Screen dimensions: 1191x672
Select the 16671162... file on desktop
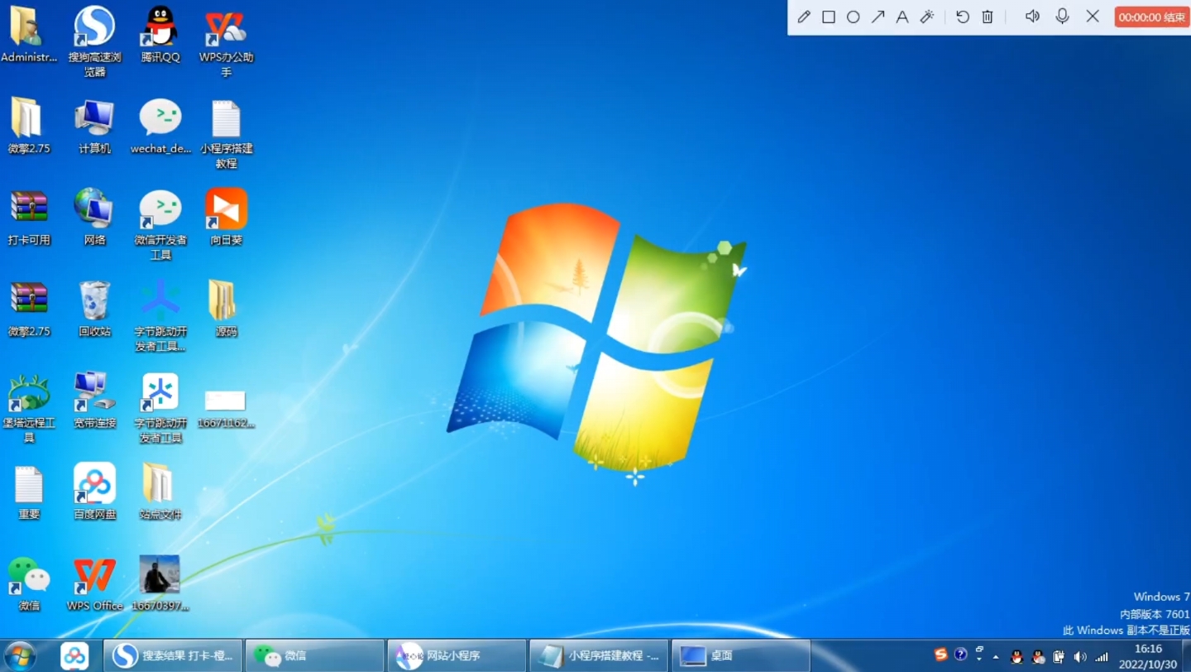point(226,409)
